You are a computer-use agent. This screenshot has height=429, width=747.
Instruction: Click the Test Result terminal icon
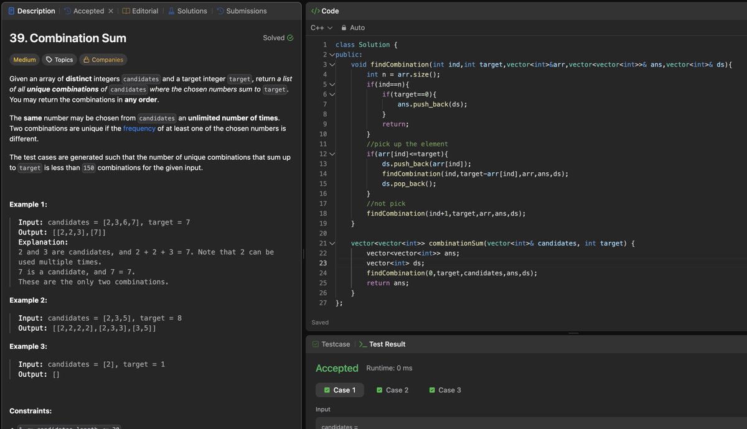[x=363, y=344]
